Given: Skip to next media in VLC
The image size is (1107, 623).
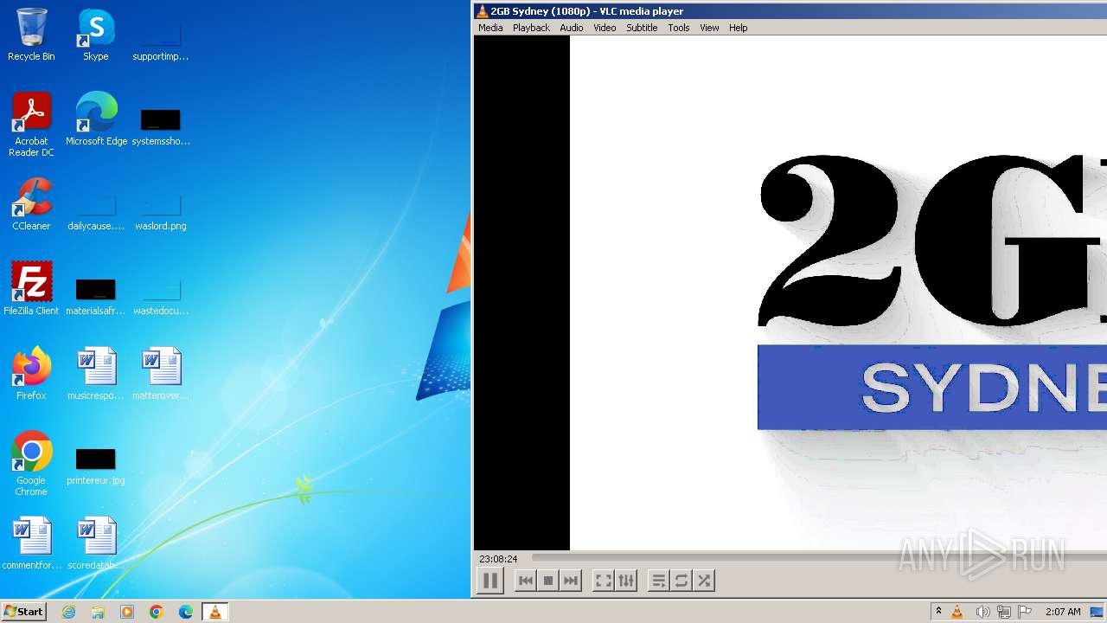Looking at the screenshot, I should (x=571, y=581).
